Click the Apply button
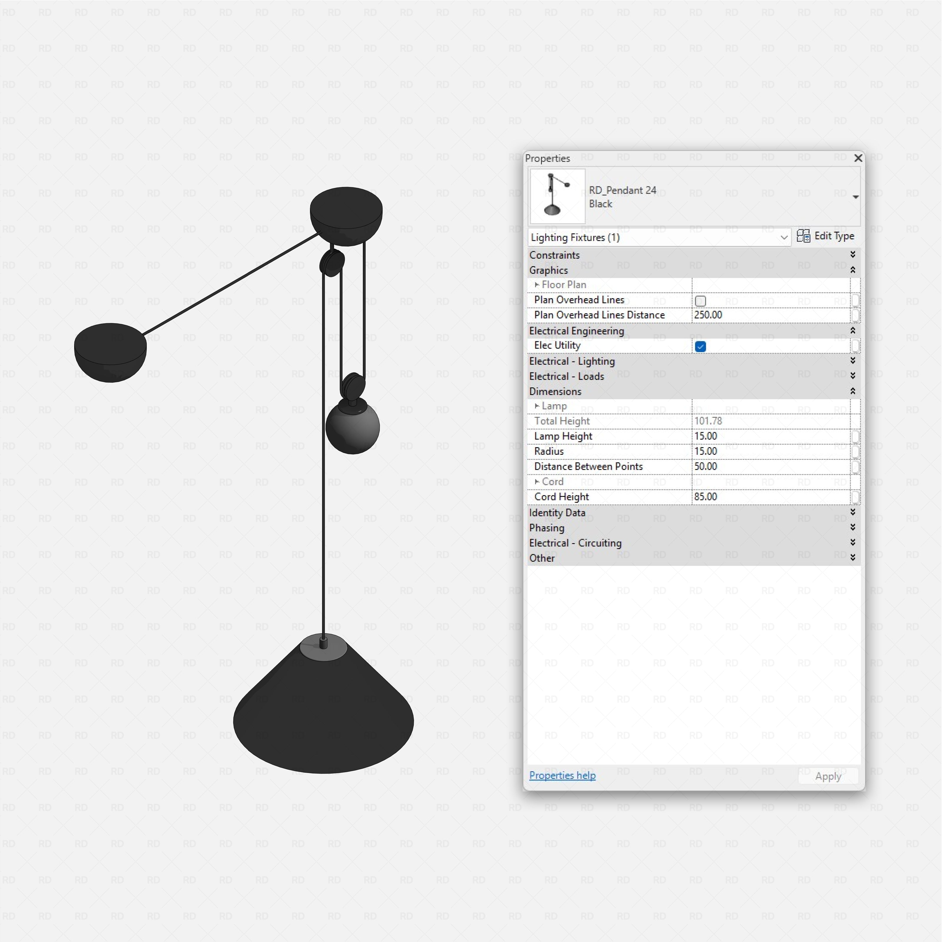Image resolution: width=942 pixels, height=942 pixels. coord(828,776)
